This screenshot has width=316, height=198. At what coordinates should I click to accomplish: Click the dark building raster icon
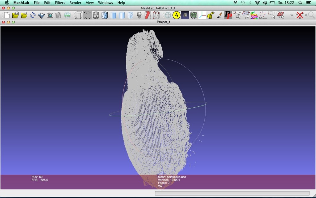[x=185, y=15]
